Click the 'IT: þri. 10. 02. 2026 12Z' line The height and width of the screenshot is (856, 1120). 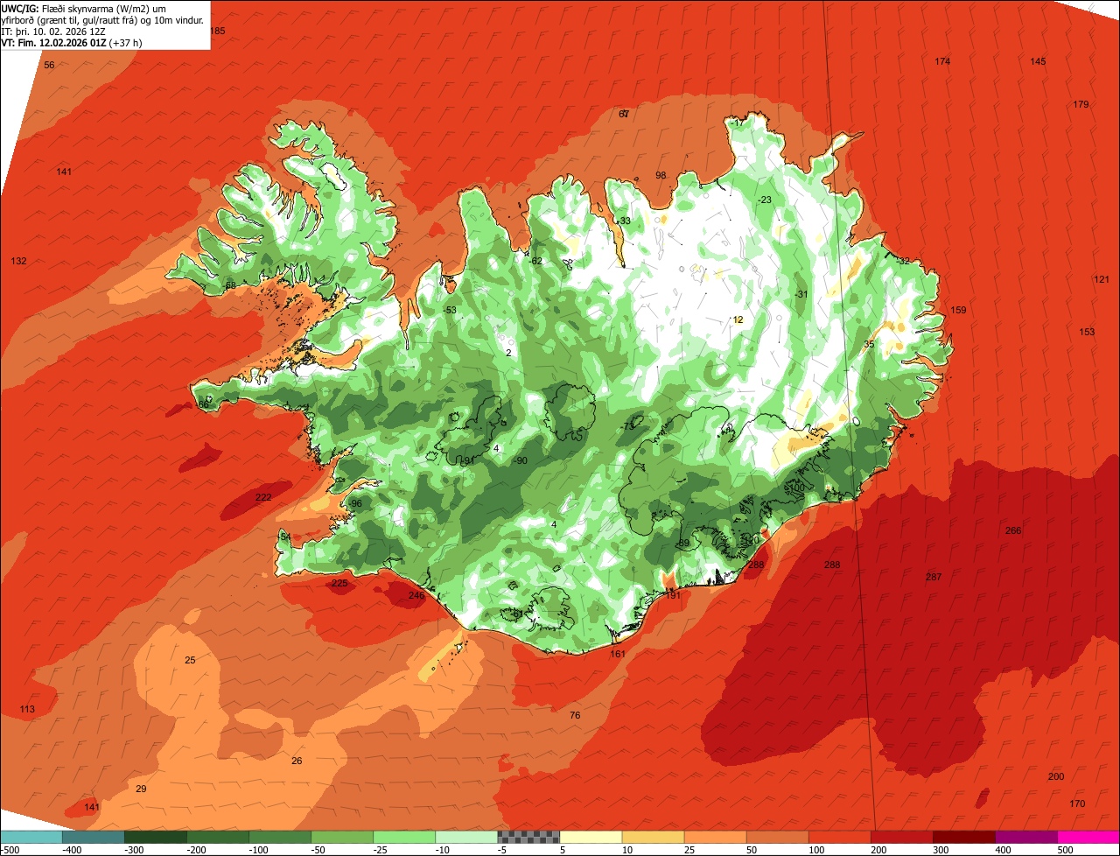pyautogui.click(x=52, y=32)
